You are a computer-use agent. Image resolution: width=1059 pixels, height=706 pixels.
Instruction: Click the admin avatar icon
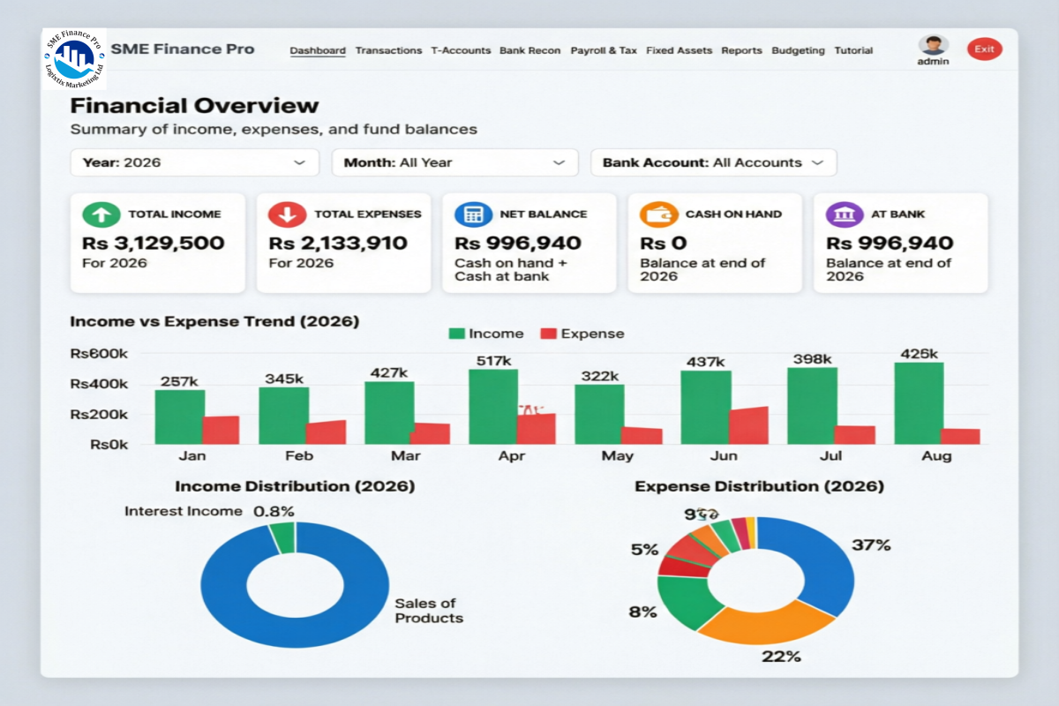(x=933, y=45)
